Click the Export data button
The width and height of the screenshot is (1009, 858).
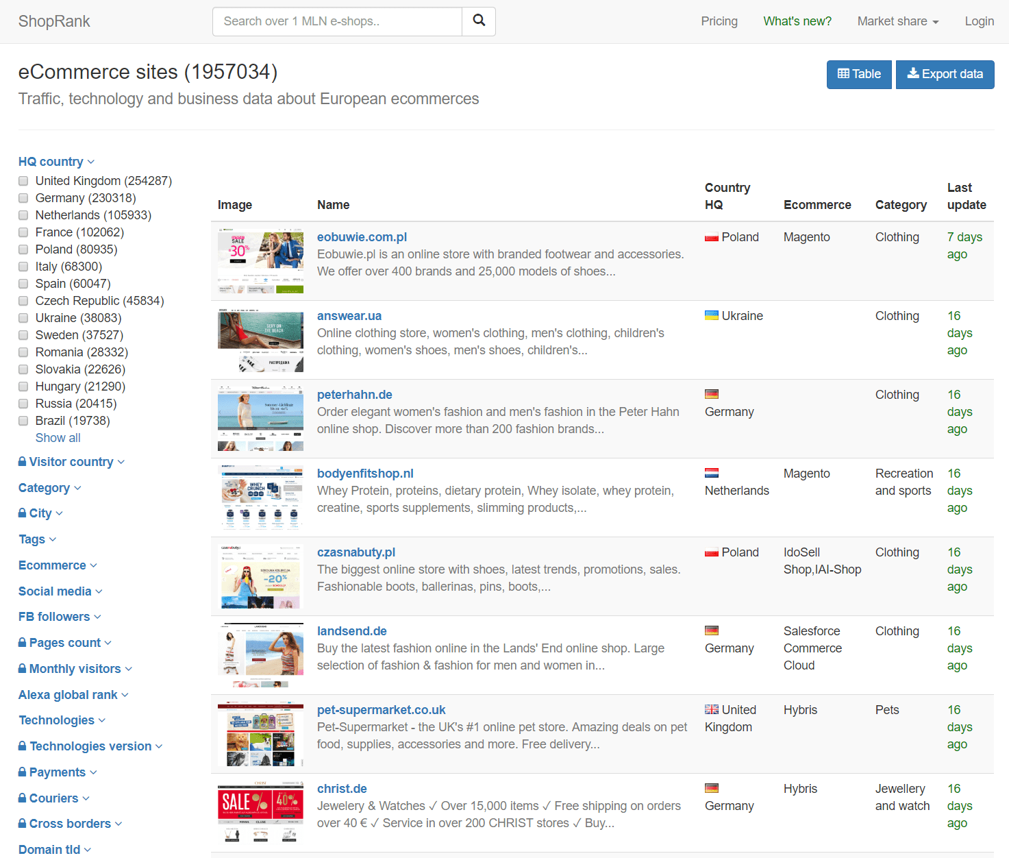[x=945, y=74]
